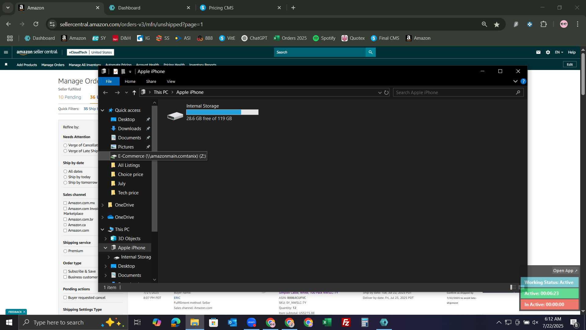
Task: Open address bar history dropdown
Action: click(x=380, y=93)
